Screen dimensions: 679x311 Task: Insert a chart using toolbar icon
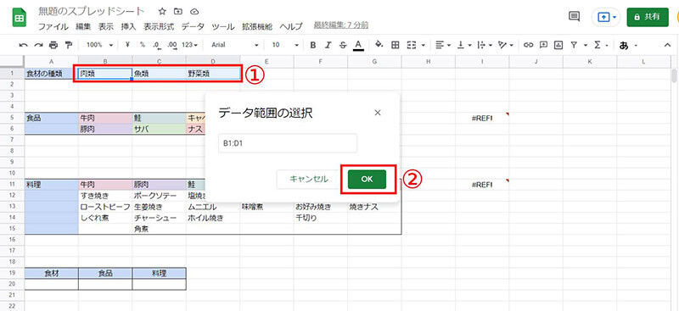coord(558,45)
